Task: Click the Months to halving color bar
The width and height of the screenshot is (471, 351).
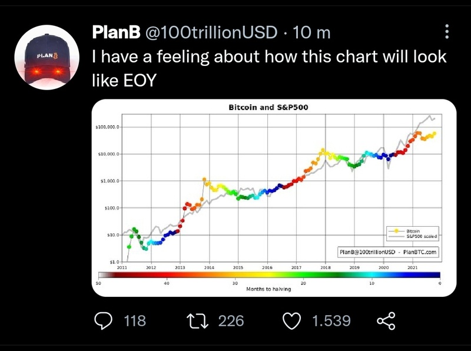Action: [269, 274]
